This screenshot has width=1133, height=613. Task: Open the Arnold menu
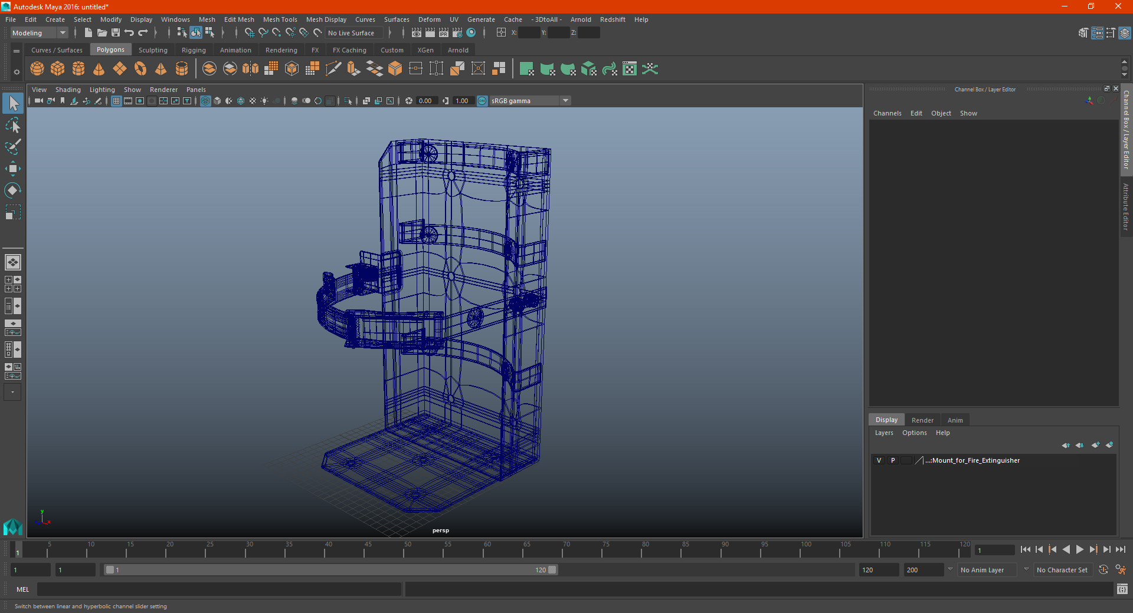[581, 19]
